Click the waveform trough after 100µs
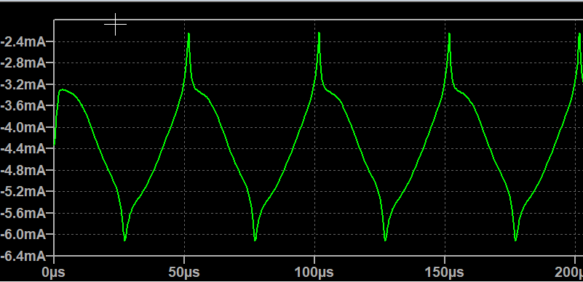Viewport: 583px width, 282px height. pos(385,240)
